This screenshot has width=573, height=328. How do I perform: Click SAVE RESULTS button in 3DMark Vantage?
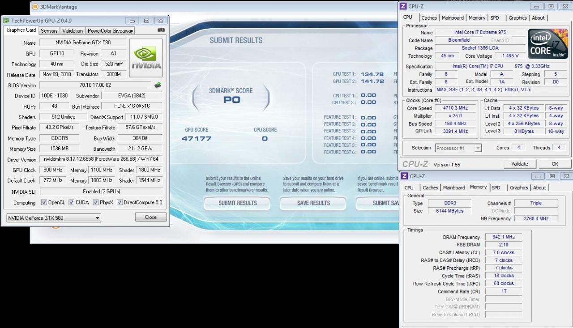click(313, 203)
